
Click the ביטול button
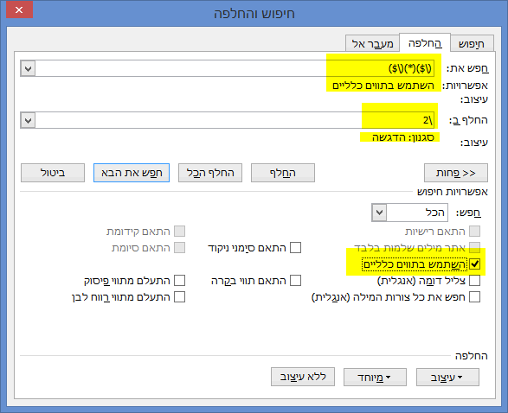pyautogui.click(x=53, y=173)
